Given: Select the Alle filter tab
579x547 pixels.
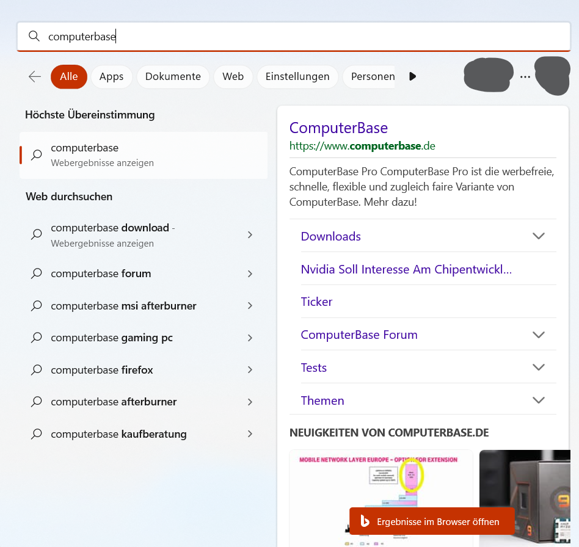Looking at the screenshot, I should coord(69,77).
